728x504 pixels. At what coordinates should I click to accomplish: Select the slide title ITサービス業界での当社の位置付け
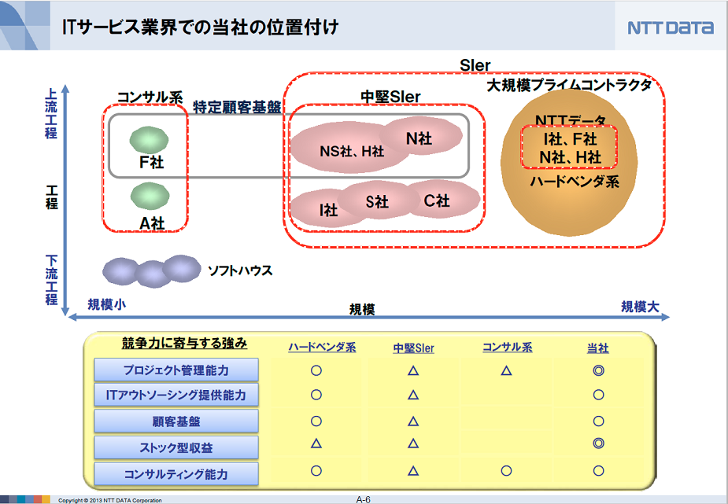coord(201,27)
